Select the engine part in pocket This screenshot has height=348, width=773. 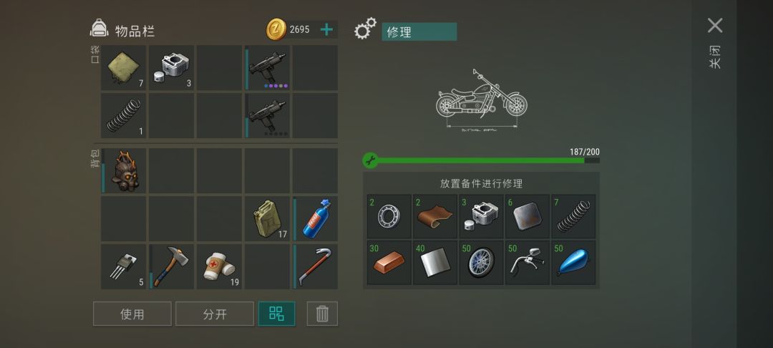click(x=172, y=68)
